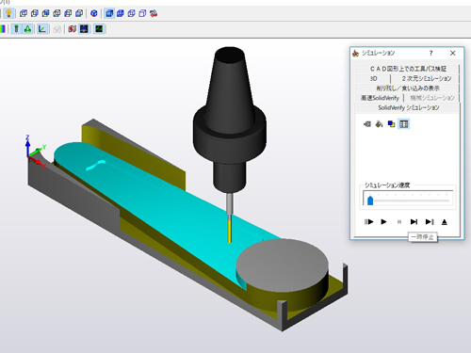
Task: Toggle the black and green toolpath icon
Action: coord(99,29)
